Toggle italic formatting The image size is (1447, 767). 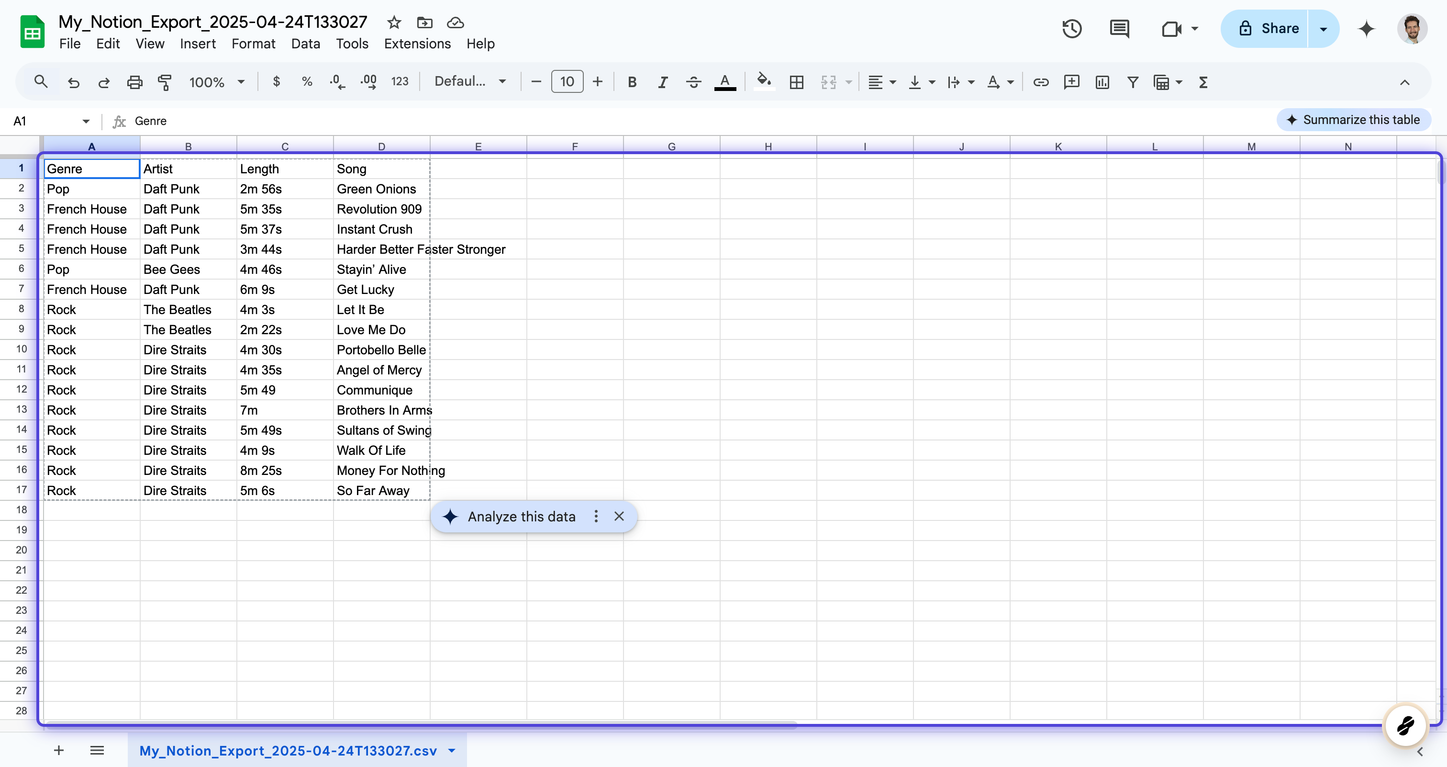(x=663, y=82)
